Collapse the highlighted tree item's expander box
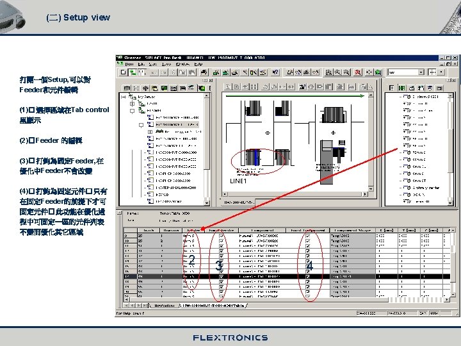 [141, 125]
